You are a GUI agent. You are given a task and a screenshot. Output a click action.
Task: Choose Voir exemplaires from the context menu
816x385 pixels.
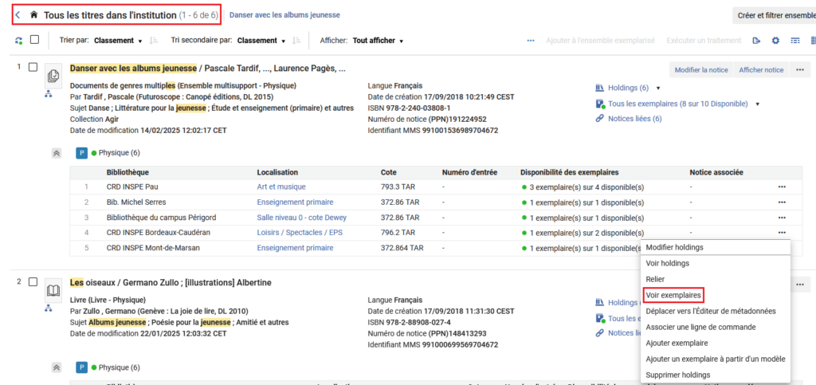coord(673,295)
